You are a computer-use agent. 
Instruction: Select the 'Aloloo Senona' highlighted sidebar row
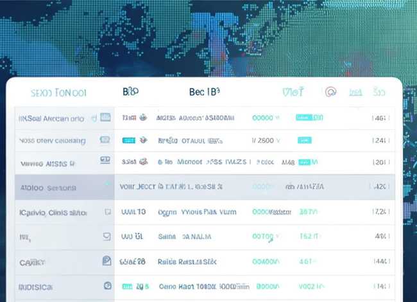tap(65, 187)
